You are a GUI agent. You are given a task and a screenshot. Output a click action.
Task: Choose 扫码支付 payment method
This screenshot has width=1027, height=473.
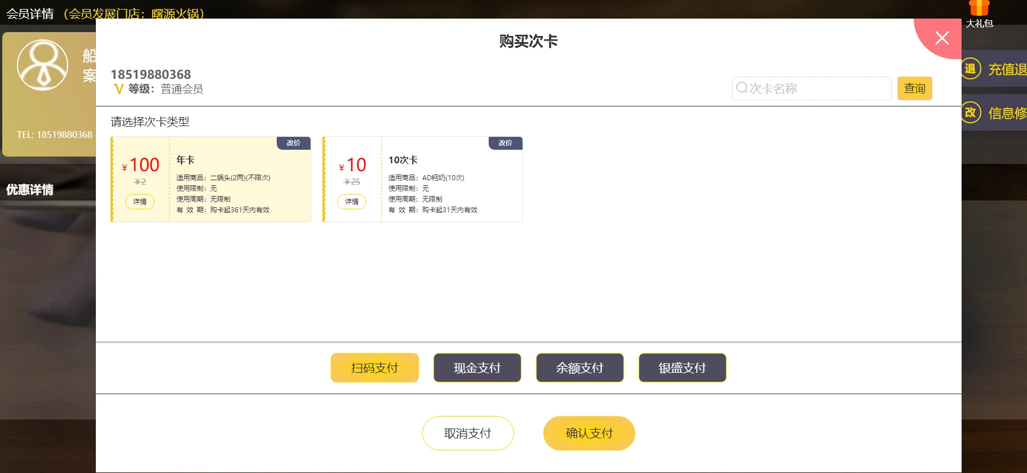tap(374, 368)
